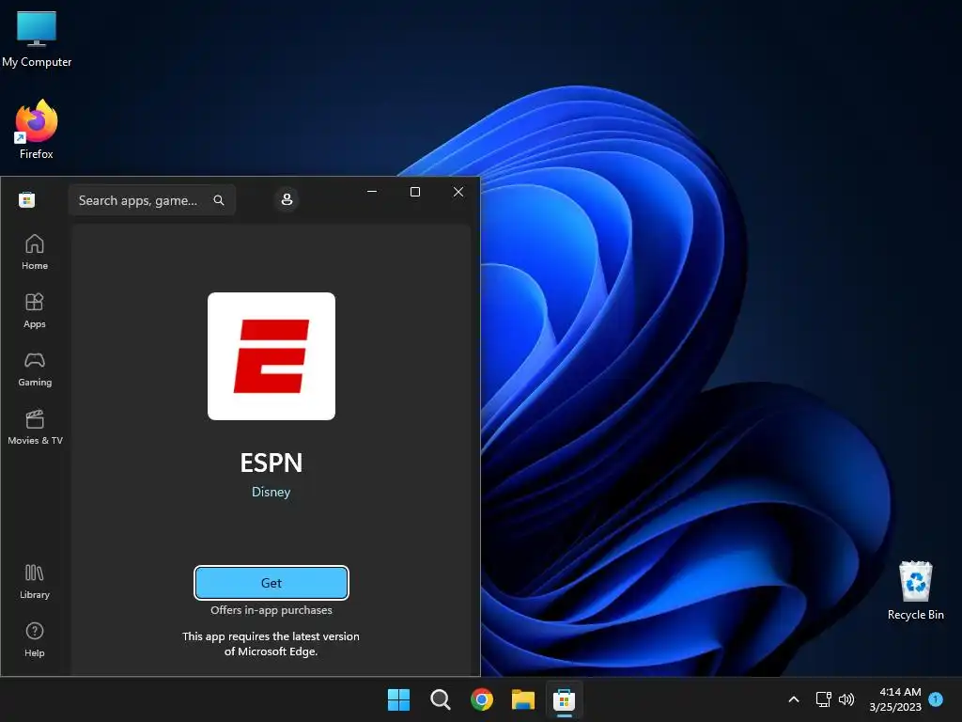Image resolution: width=962 pixels, height=722 pixels.
Task: Minimize the Microsoft Store window
Action: [x=372, y=192]
